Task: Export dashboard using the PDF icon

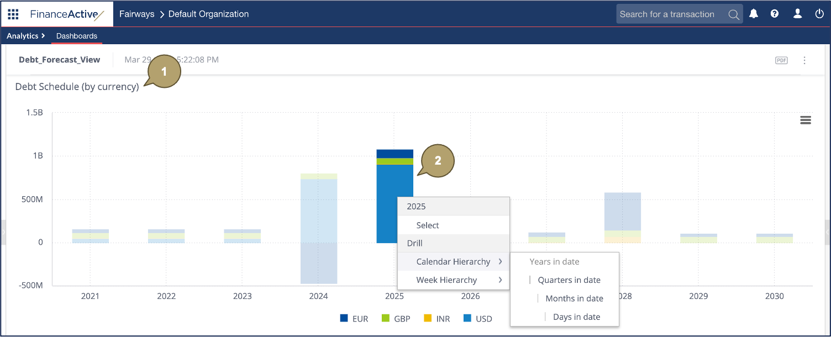Action: pos(781,60)
